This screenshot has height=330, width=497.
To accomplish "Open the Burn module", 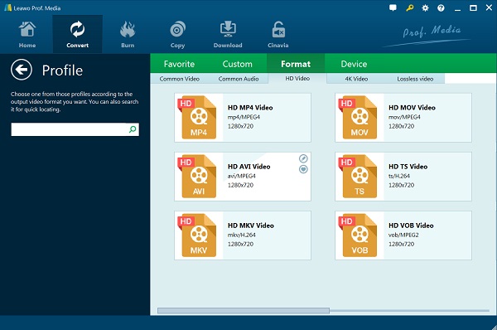I will [x=128, y=34].
